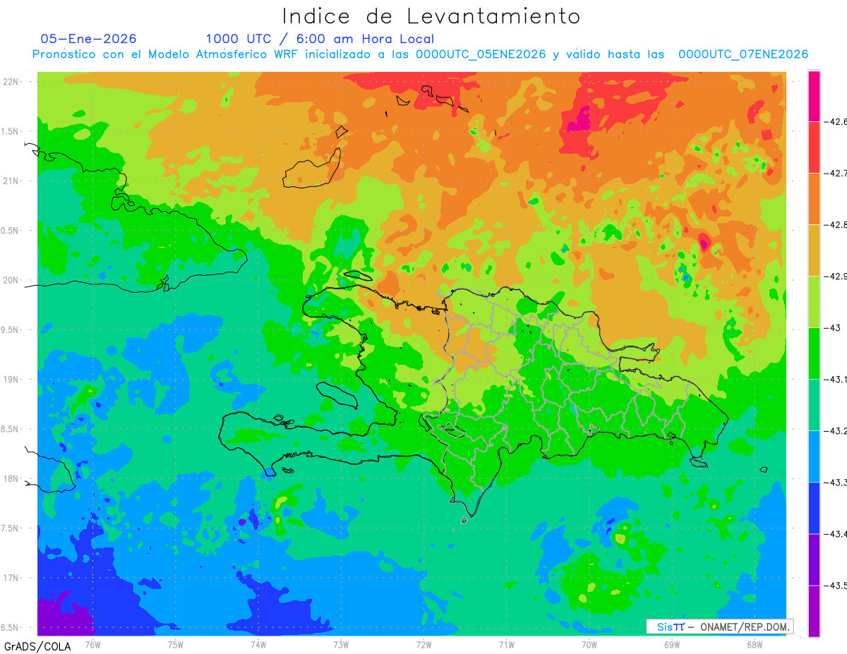The height and width of the screenshot is (654, 847).
Task: Pick the light blue swatch between -43.2 and -43.3
Action: click(814, 456)
